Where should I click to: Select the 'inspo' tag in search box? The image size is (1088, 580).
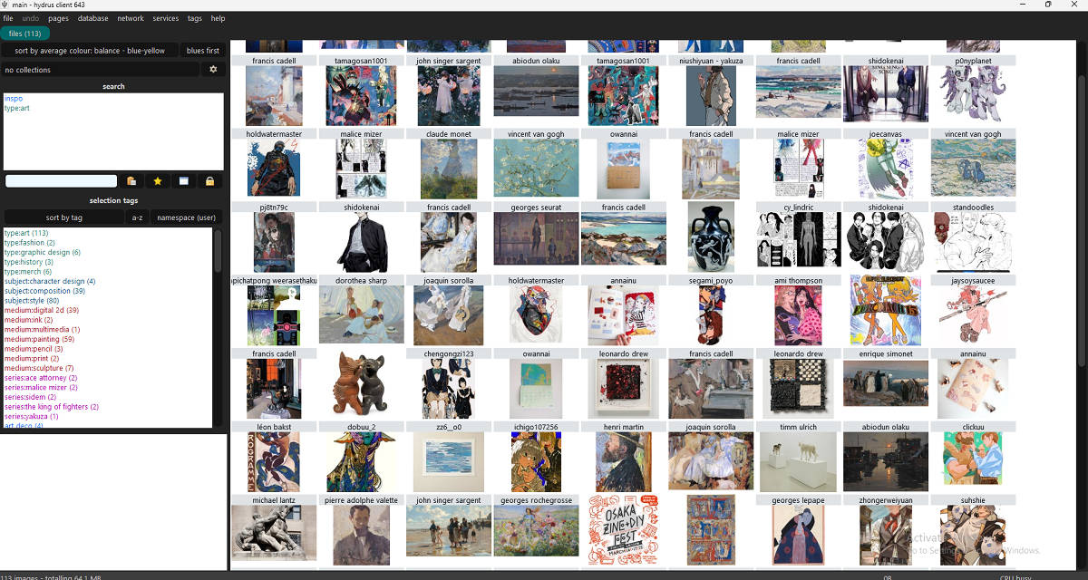click(x=14, y=98)
